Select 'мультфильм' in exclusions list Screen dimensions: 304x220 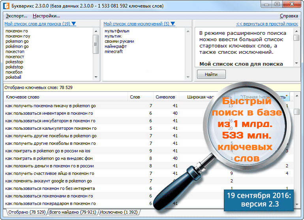[x=117, y=31]
